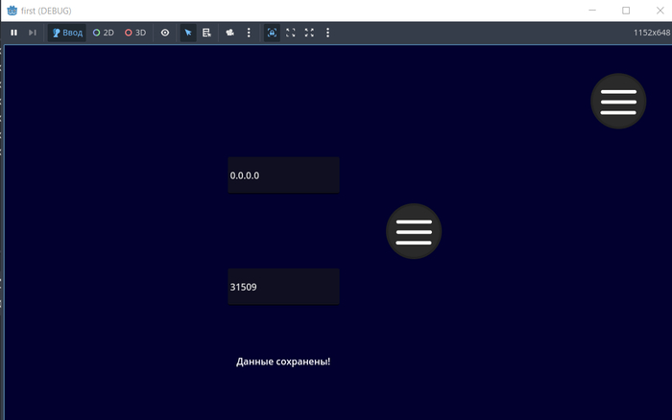
Task: Click the Godot icon in title bar
Action: pos(12,11)
